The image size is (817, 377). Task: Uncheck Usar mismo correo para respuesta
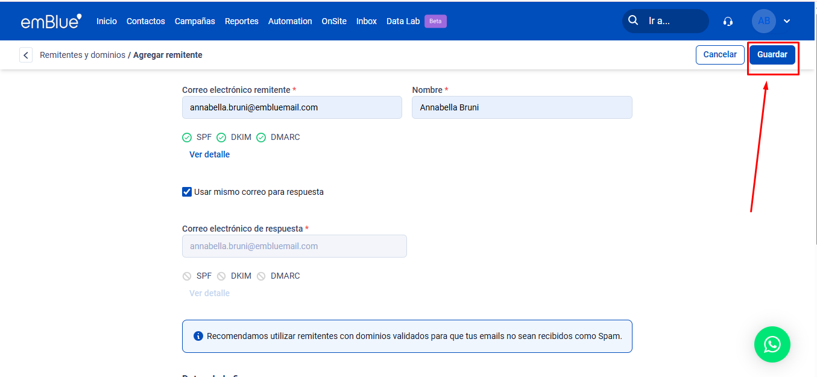pos(187,192)
